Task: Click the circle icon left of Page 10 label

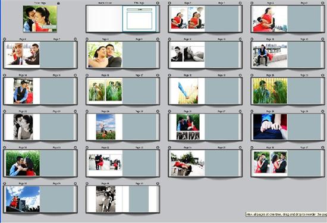Action: coord(169,39)
